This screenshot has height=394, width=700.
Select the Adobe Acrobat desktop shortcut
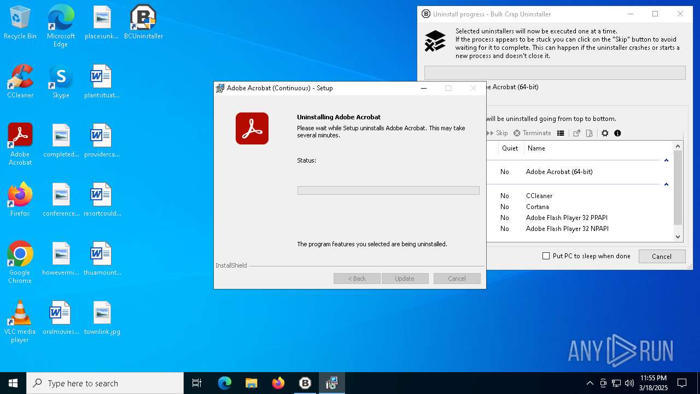(20, 144)
